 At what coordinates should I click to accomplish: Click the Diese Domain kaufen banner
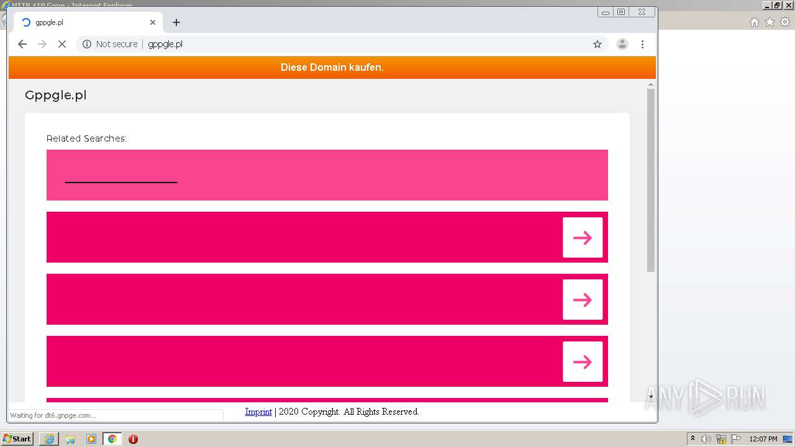(332, 67)
